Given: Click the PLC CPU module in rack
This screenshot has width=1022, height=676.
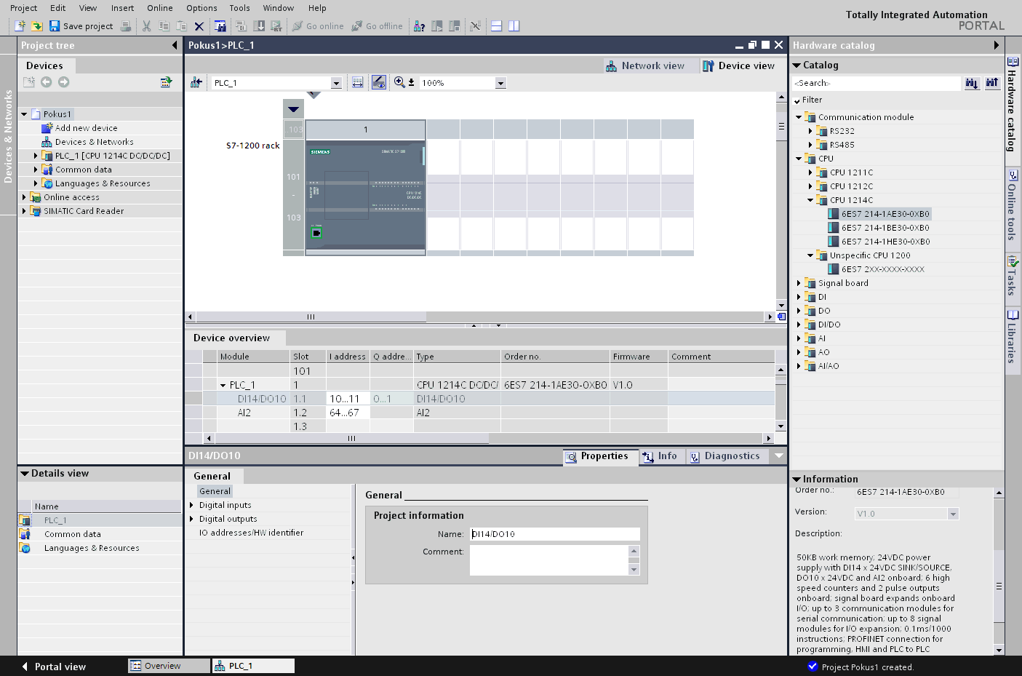Looking at the screenshot, I should tap(365, 197).
